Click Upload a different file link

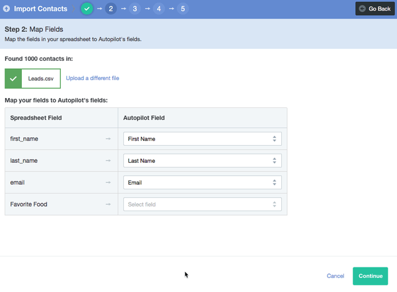pyautogui.click(x=93, y=78)
